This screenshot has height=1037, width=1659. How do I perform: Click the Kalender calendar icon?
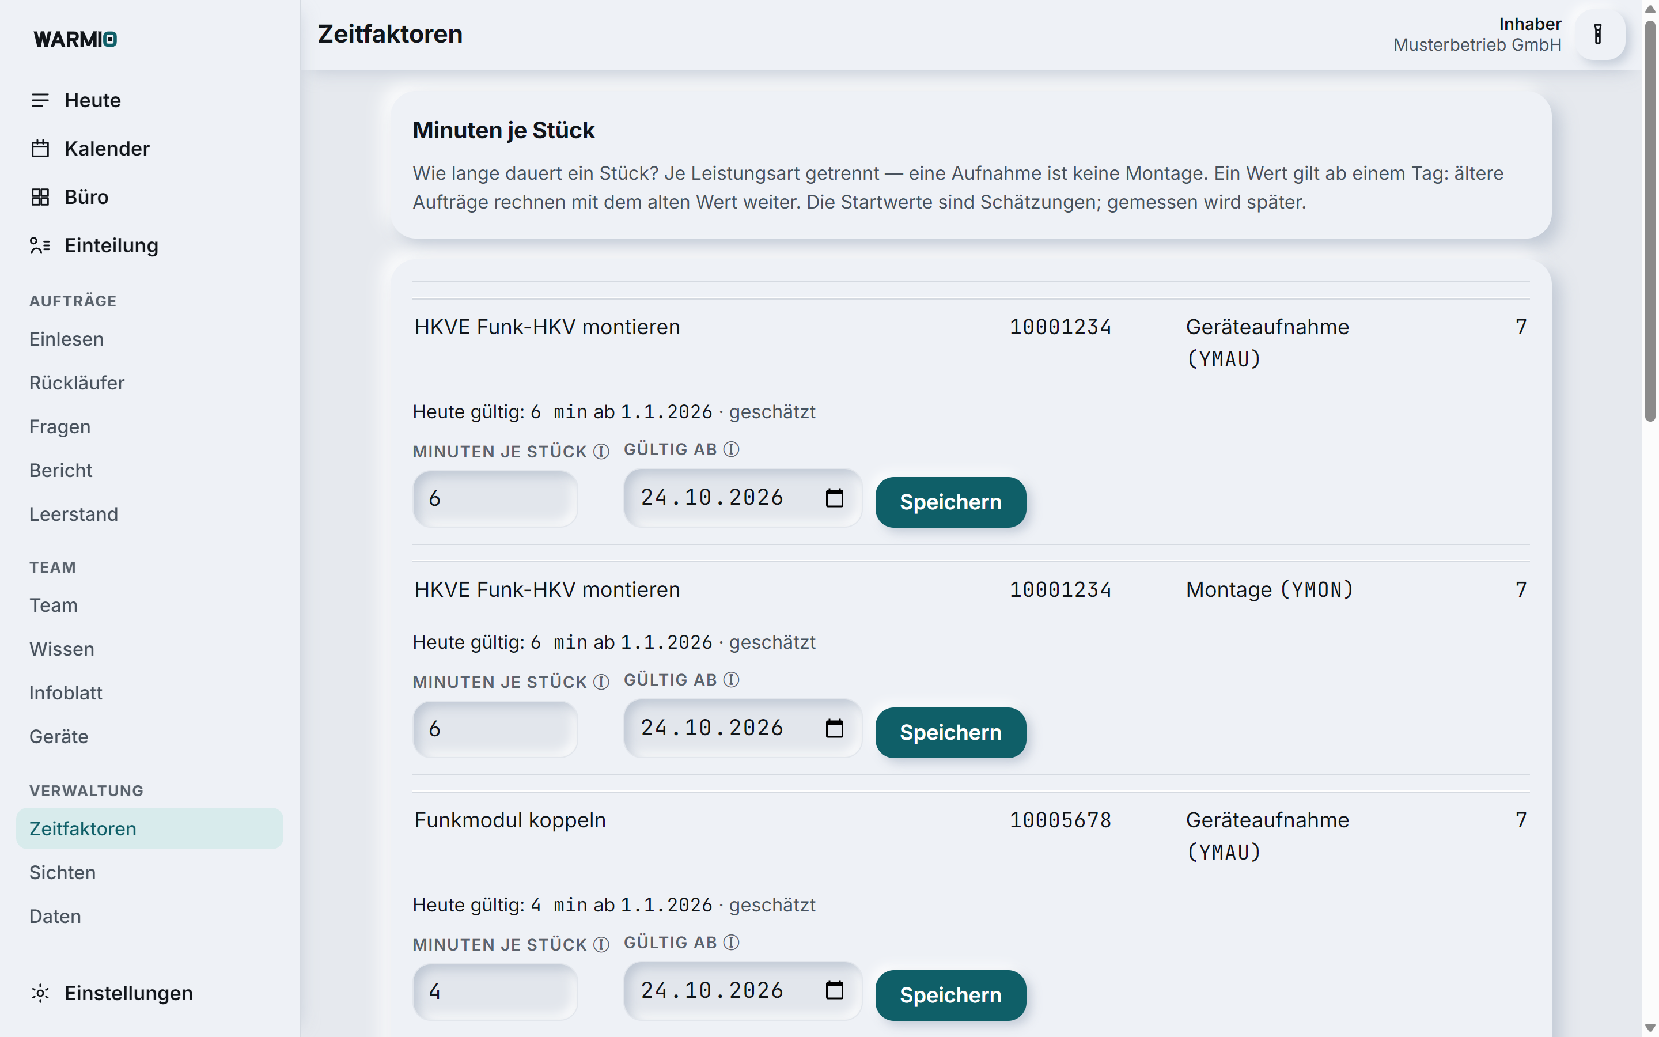click(x=40, y=148)
